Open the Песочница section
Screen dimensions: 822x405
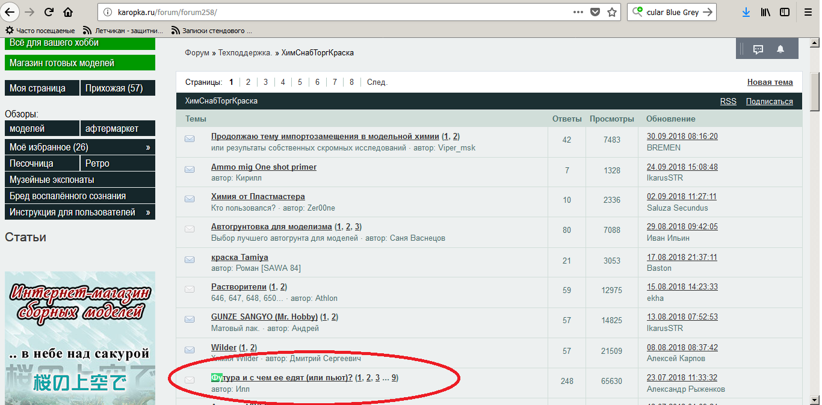[x=31, y=163]
